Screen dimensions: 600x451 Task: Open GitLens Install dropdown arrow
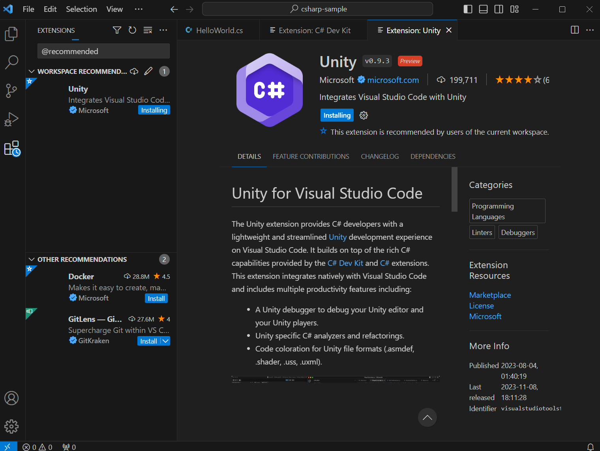click(x=166, y=341)
